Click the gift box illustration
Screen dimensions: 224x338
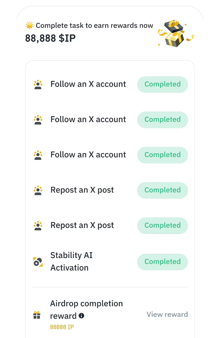(x=175, y=34)
